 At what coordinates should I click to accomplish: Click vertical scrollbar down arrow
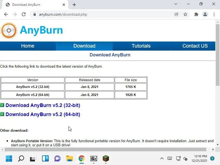[218, 145]
